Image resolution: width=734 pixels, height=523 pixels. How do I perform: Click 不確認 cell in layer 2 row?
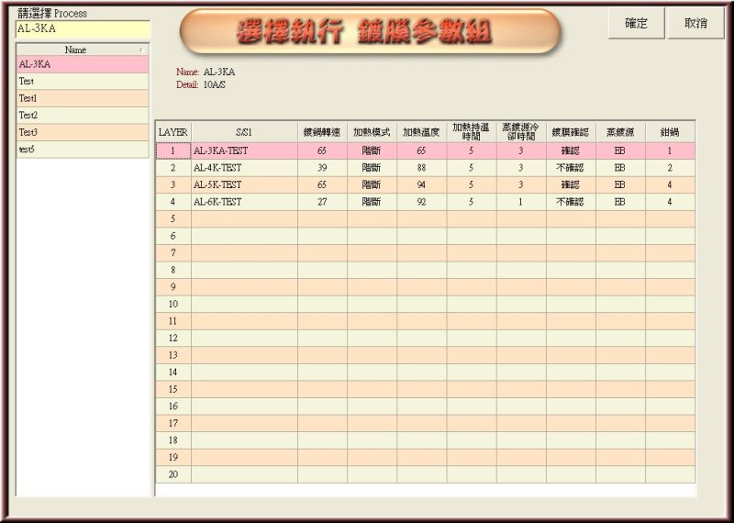[570, 168]
